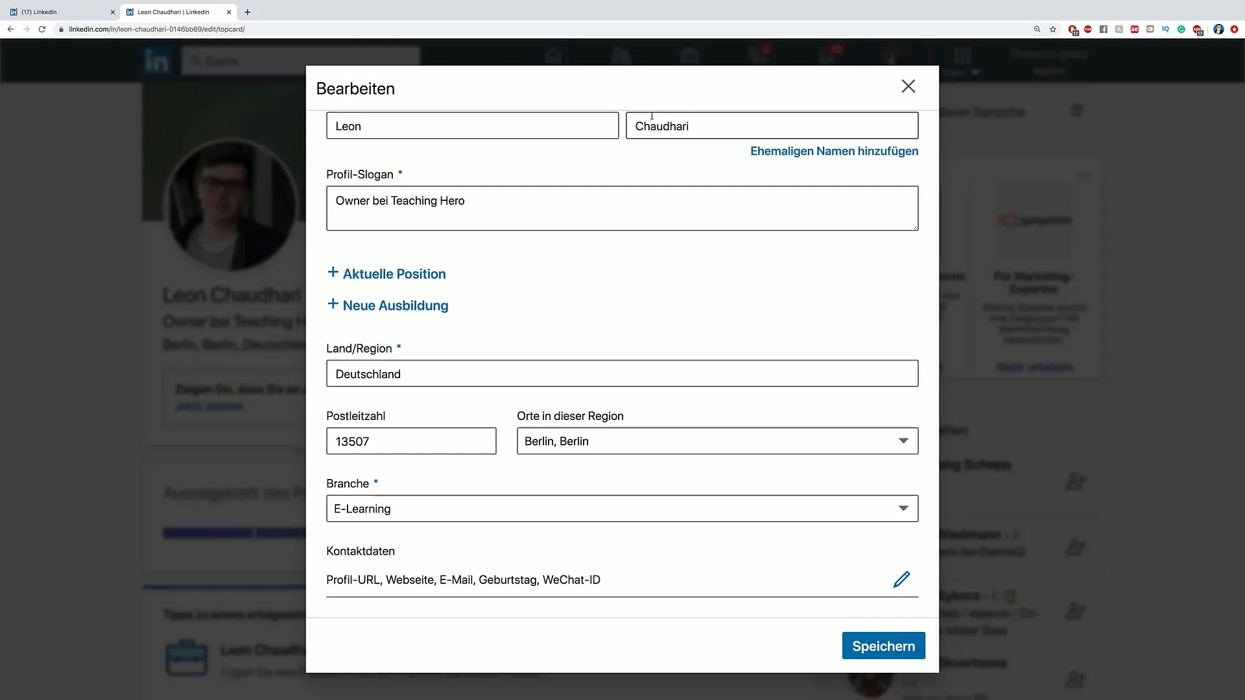Go back to the previous page
1245x700 pixels.
10,29
